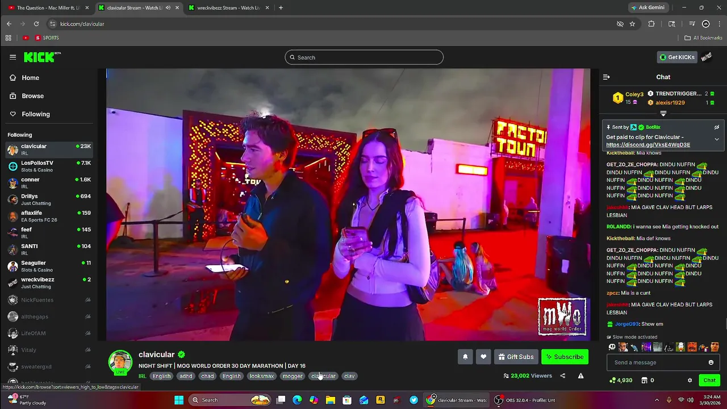
Task: Open Drillys channel from Following list
Action: pos(49,199)
